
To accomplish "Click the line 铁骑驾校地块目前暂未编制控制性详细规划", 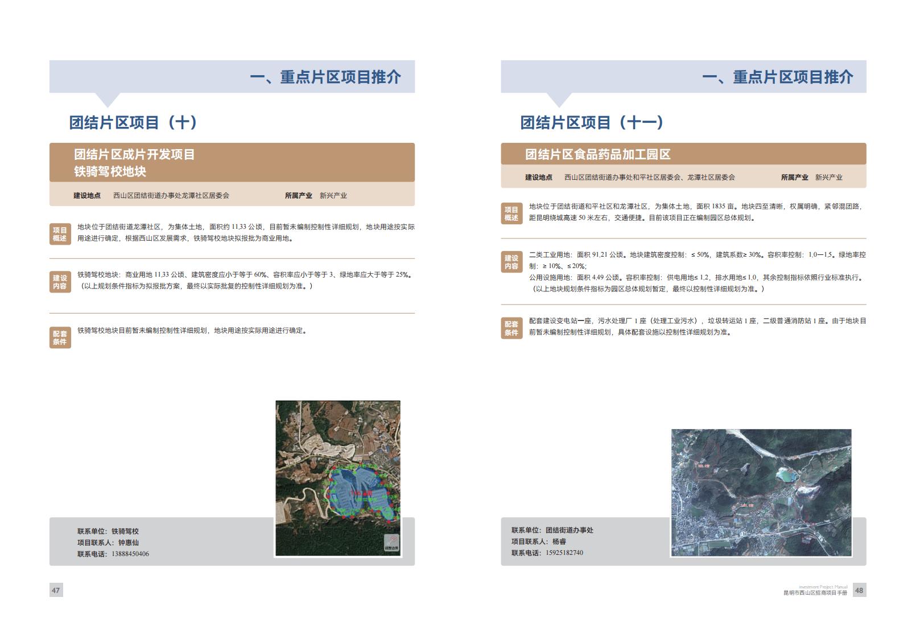I will coord(193,330).
